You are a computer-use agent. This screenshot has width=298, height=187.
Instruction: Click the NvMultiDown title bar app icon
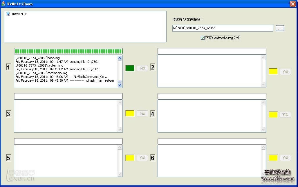point(3,4)
